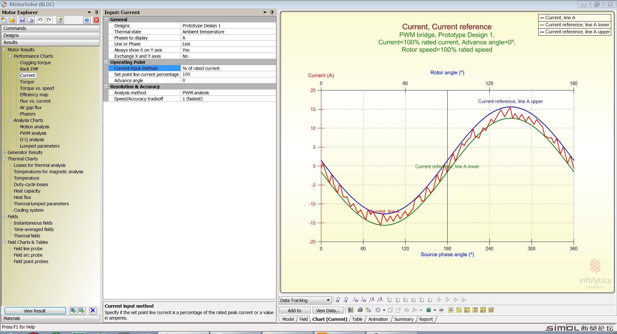Select Efficiency map in the tree
Screen dimensions: 617x334
[34, 95]
